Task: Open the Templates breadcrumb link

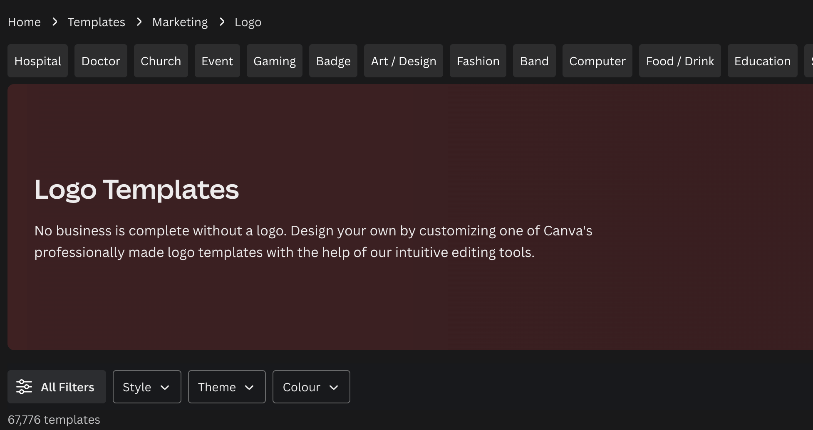Action: 96,22
